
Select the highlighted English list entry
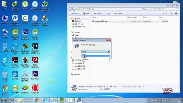[96, 56]
